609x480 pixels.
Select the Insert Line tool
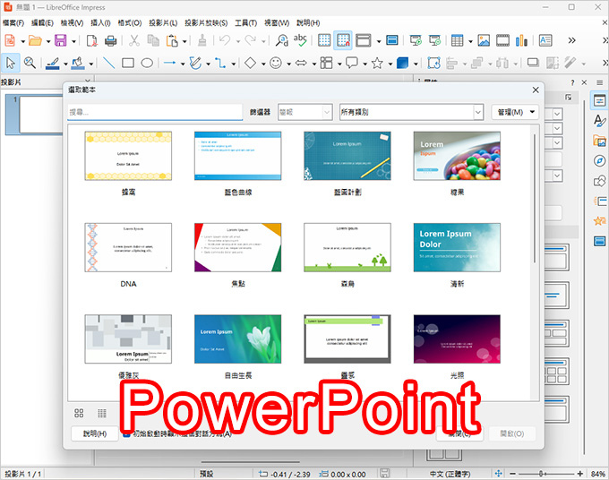coord(108,63)
